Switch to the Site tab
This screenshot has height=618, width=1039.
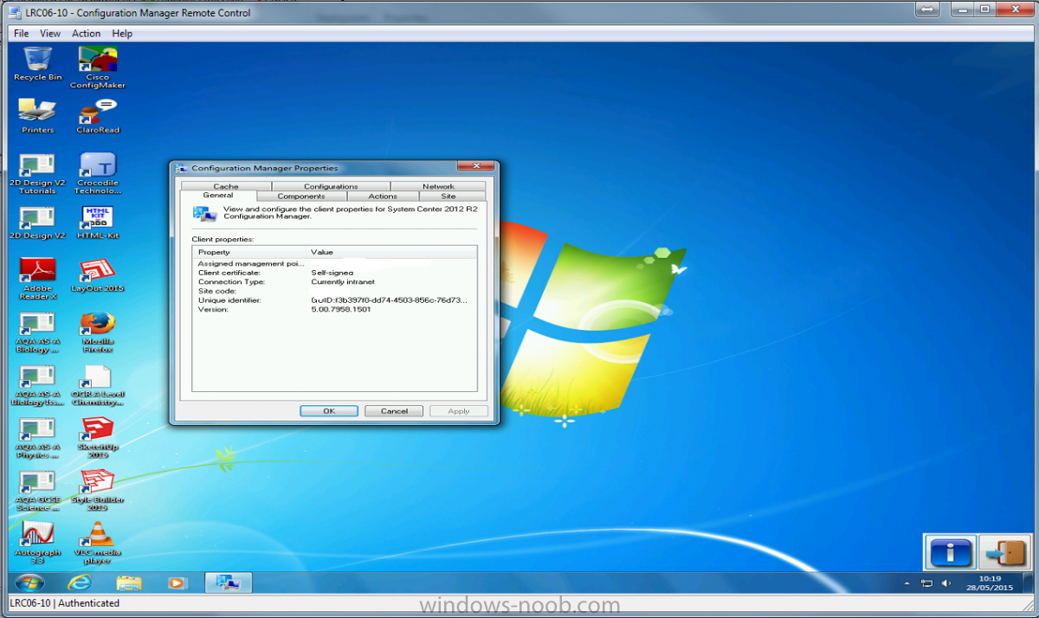[448, 196]
